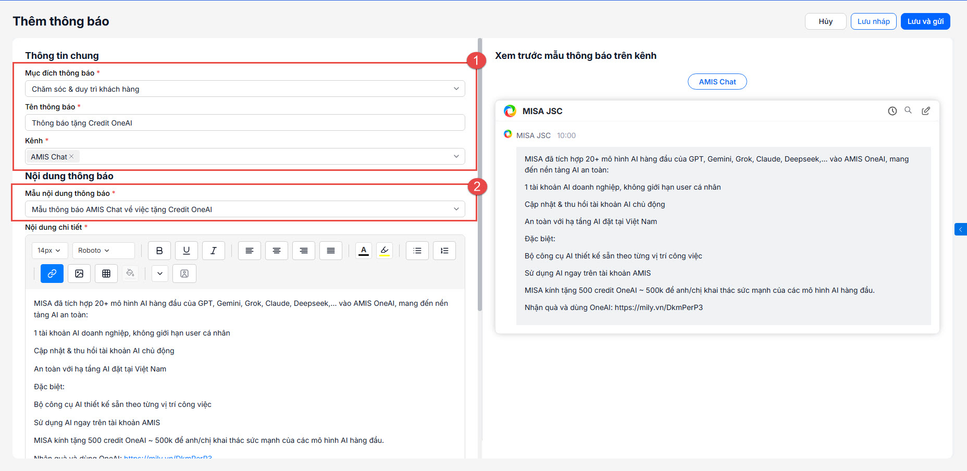Select the AMIS Chat preview tab
967x471 pixels.
click(717, 82)
